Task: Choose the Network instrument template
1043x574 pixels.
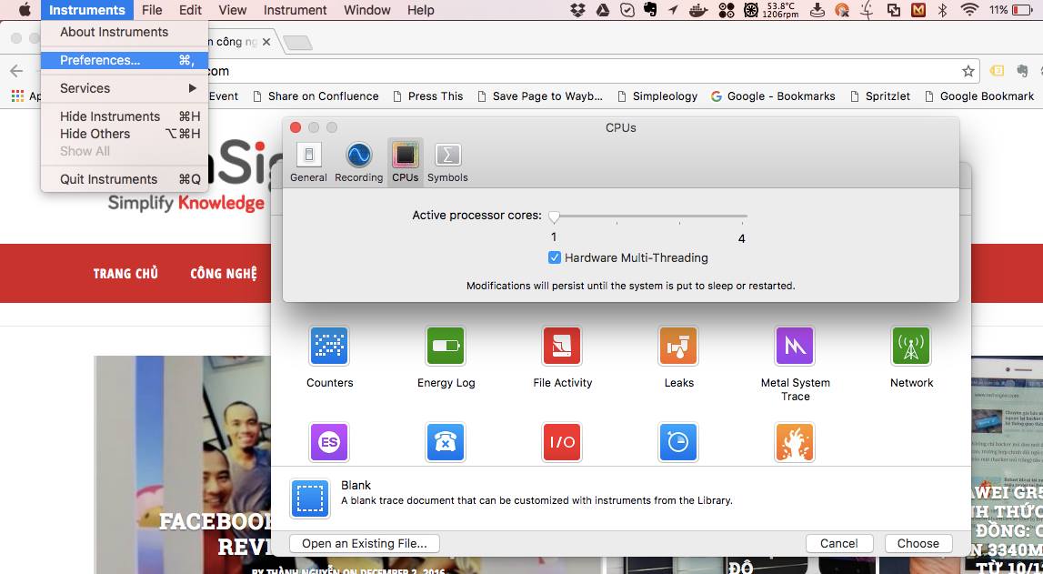Action: 911,346
